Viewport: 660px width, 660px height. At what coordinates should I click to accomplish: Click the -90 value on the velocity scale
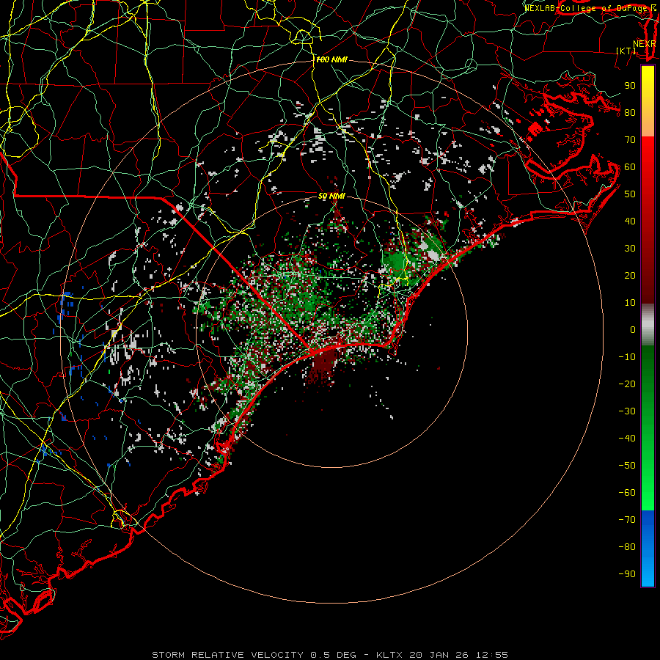[x=627, y=573]
